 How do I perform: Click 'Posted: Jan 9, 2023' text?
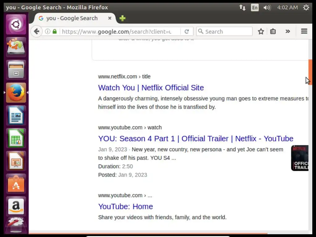[x=123, y=175]
